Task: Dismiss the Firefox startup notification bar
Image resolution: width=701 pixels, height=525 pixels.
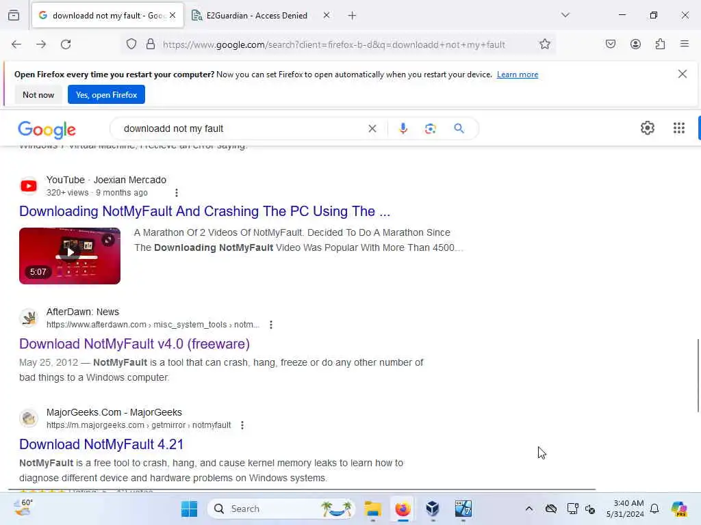Action: (683, 74)
